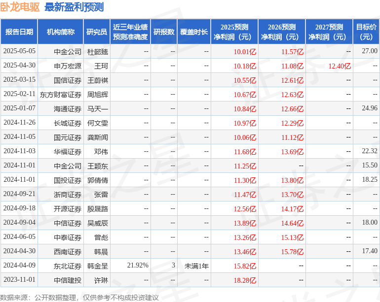Screen dimensions: 380x302
Task: Click analyst name 邓伟
Action: pyautogui.click(x=101, y=152)
